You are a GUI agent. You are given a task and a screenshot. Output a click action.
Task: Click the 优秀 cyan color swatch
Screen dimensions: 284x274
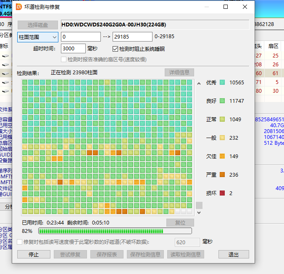(x=222, y=82)
